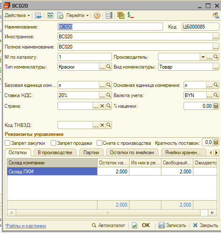221x233 pixels.
Task: Click magnifier icon beside Валюта учета
Action: coord(216,95)
